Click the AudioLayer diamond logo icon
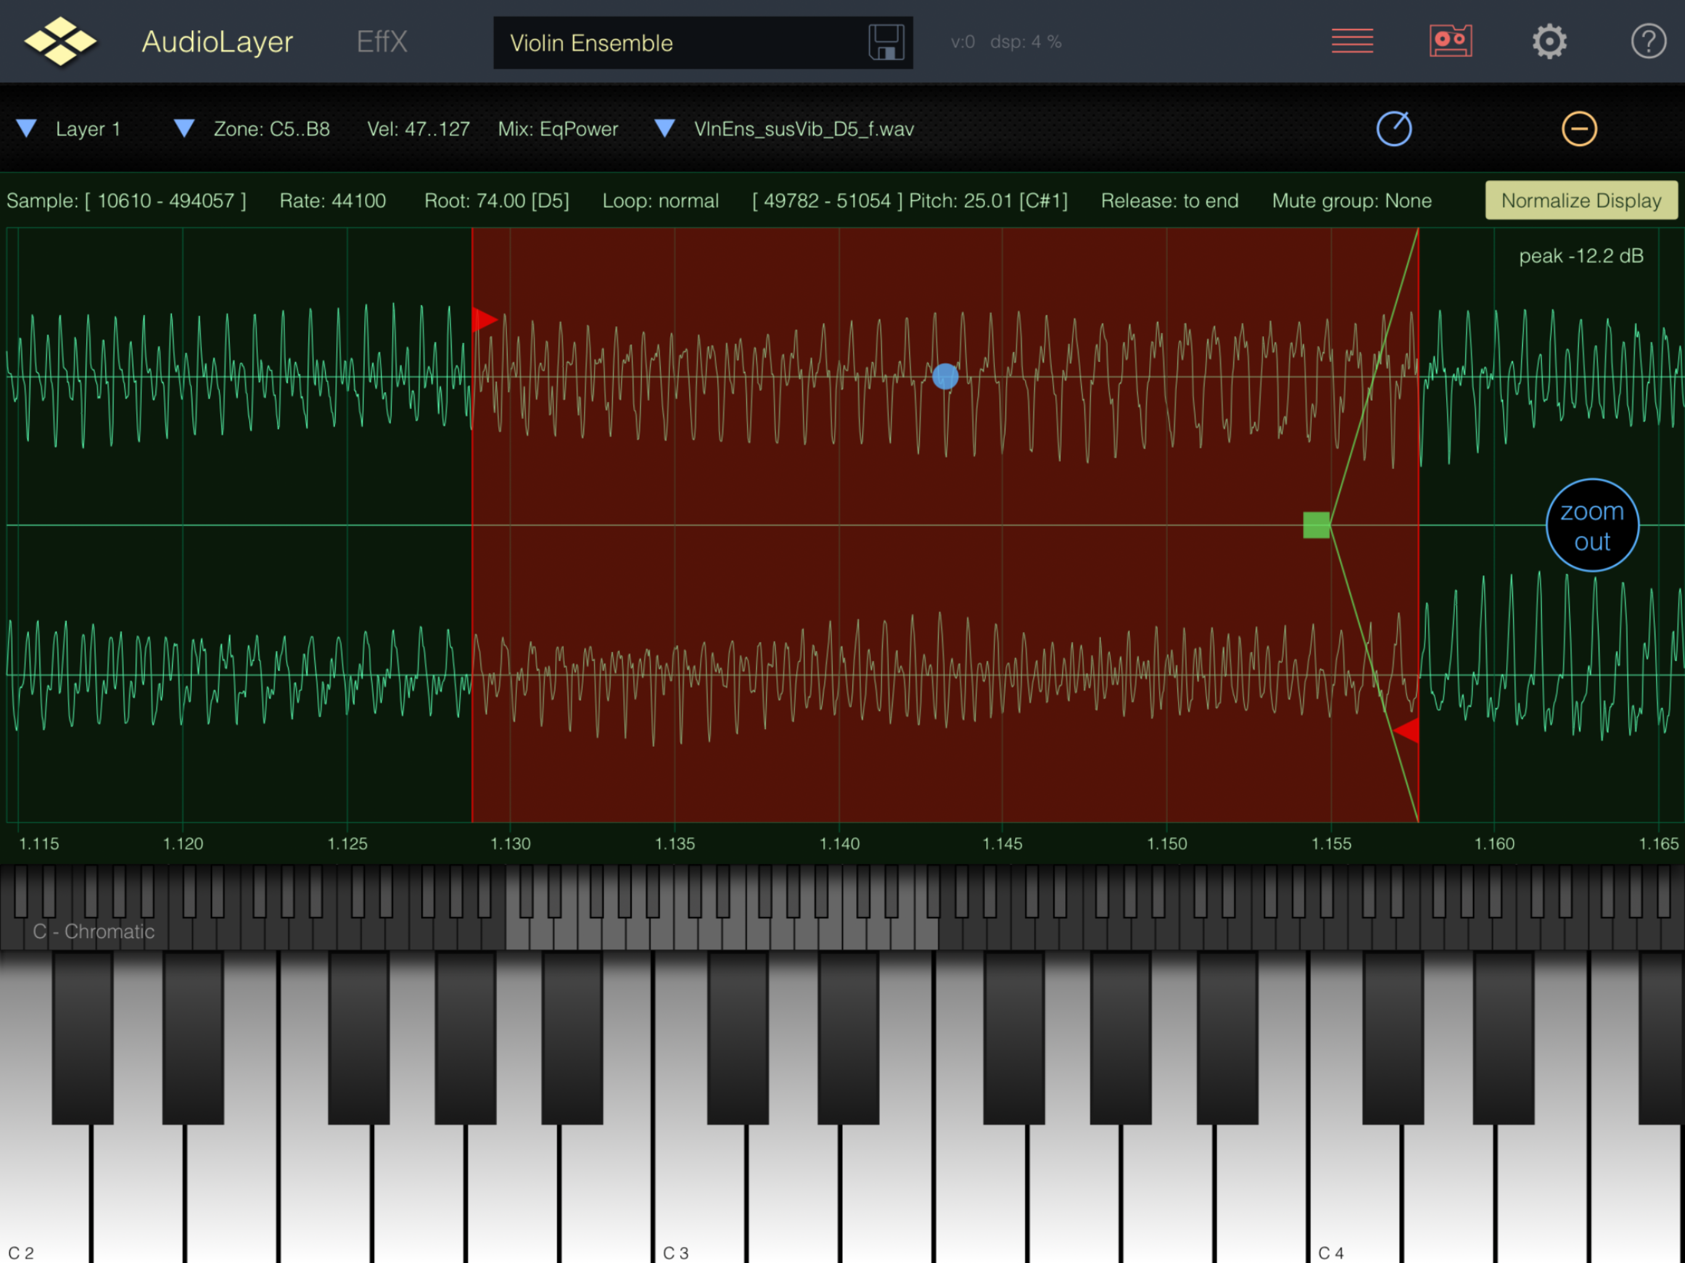This screenshot has height=1263, width=1685. pyautogui.click(x=60, y=41)
